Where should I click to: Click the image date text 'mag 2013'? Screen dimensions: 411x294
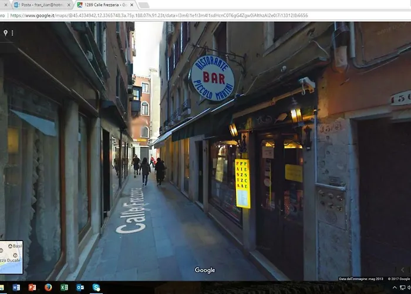[376, 279]
